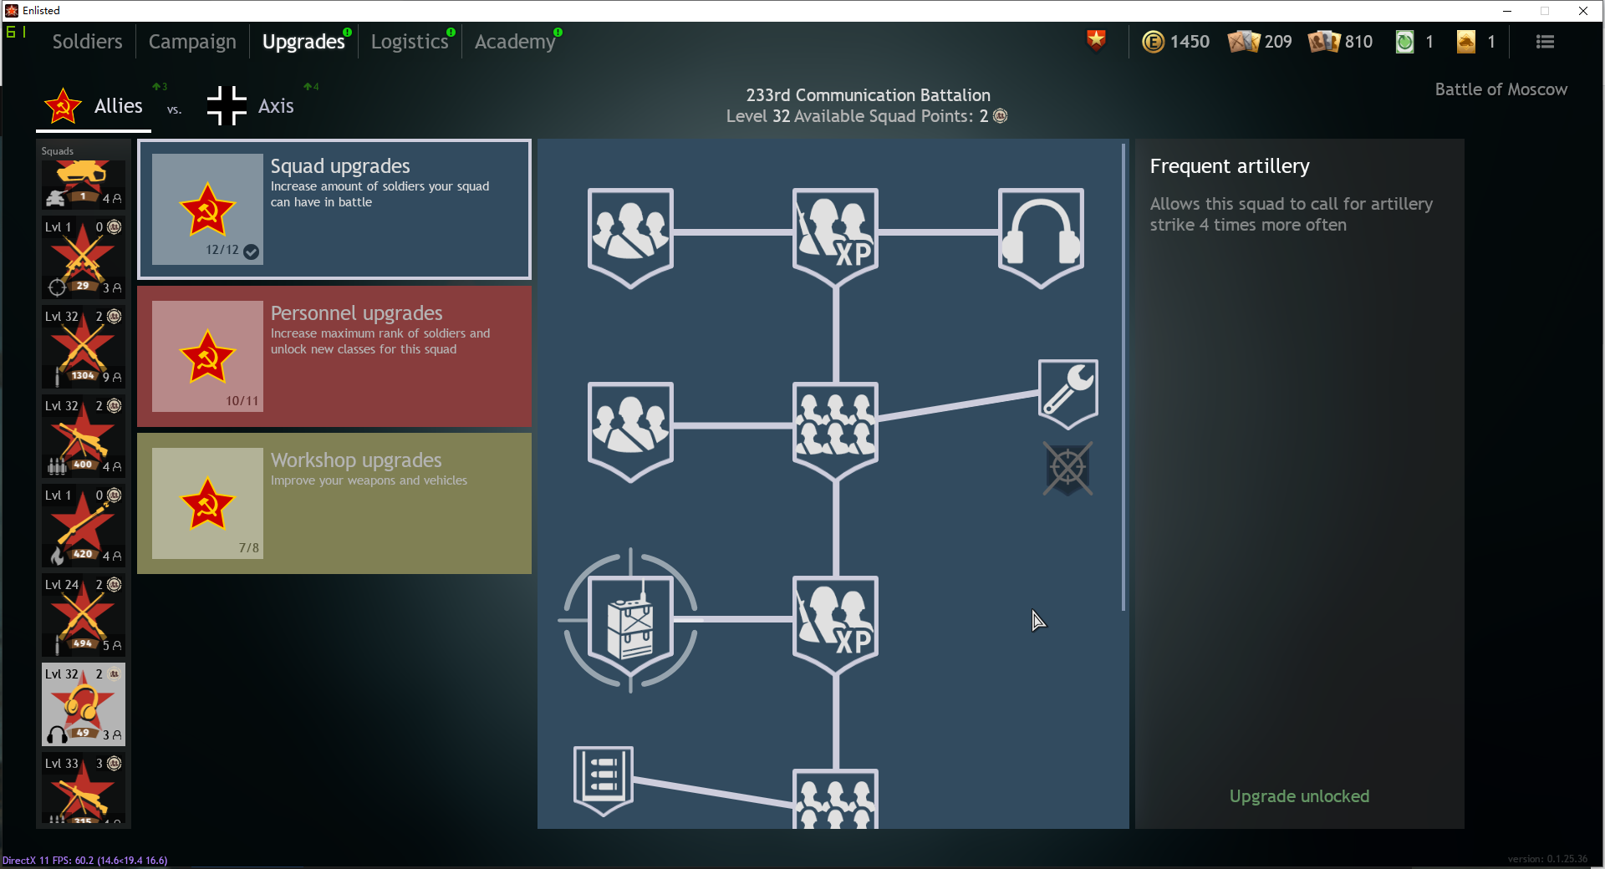1605x869 pixels.
Task: Switch to the Axis faction
Action: point(252,106)
